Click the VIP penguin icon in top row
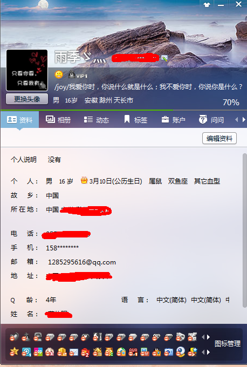 point(97,337)
